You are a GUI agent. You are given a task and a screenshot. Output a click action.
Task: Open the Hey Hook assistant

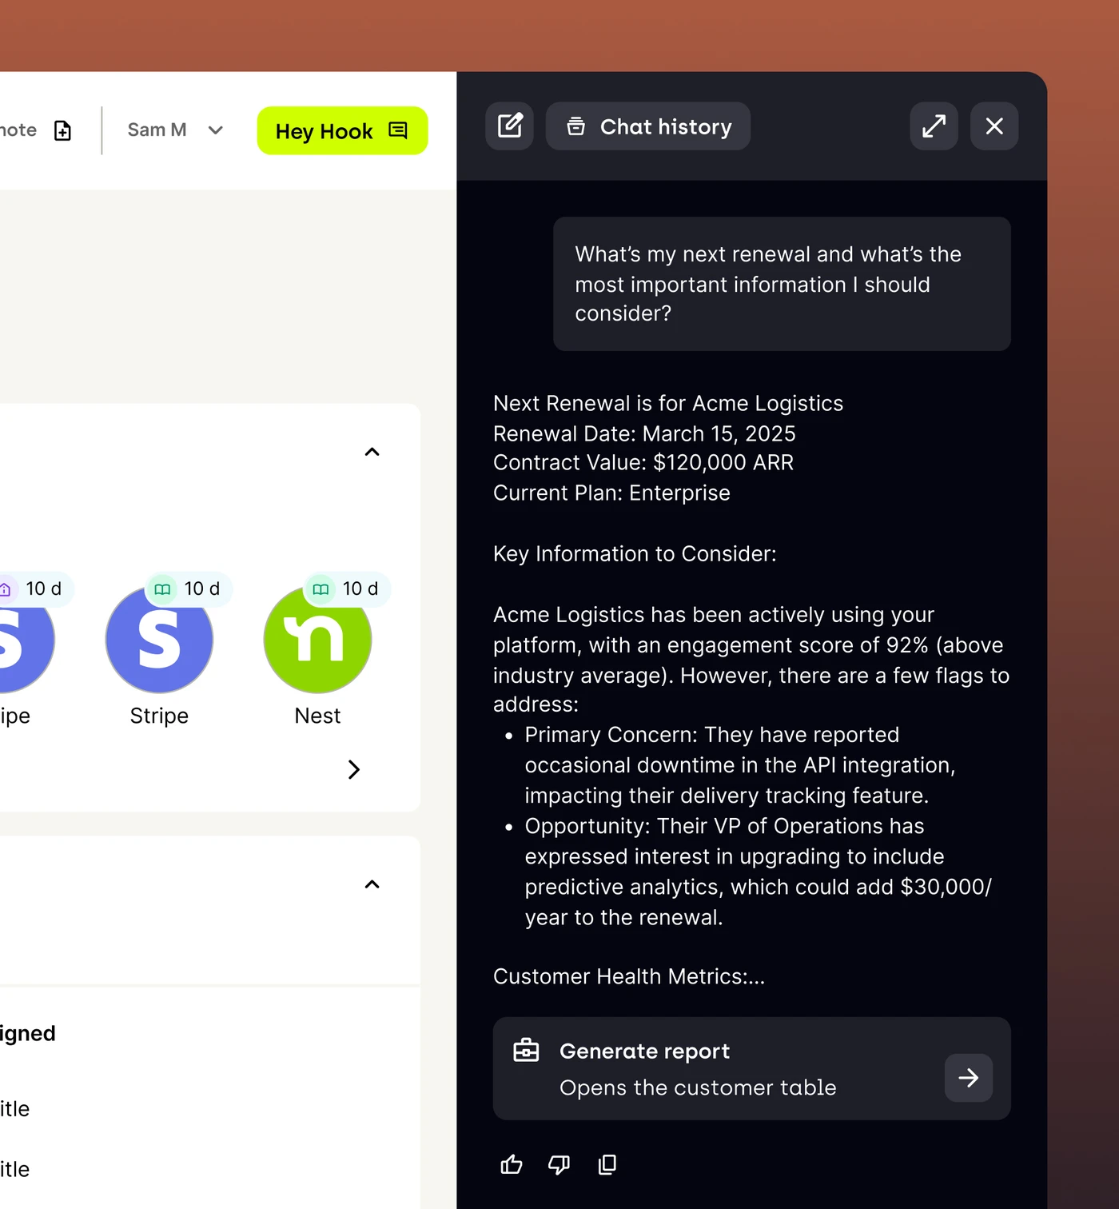[x=342, y=130]
